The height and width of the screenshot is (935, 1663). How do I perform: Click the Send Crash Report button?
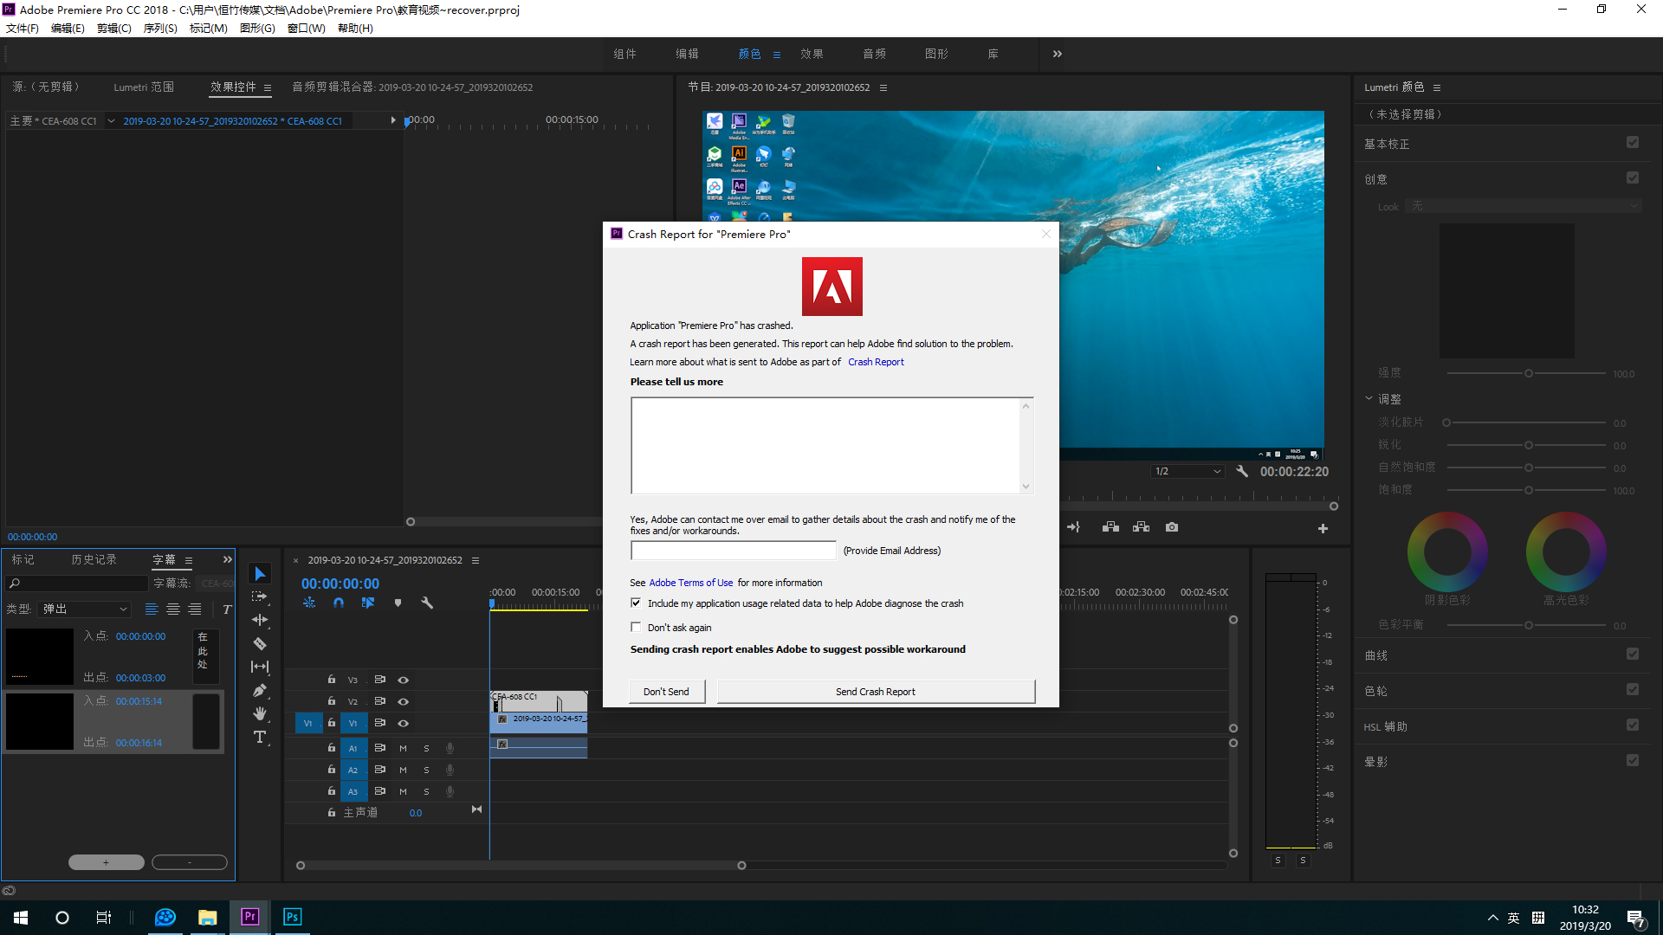coord(875,692)
